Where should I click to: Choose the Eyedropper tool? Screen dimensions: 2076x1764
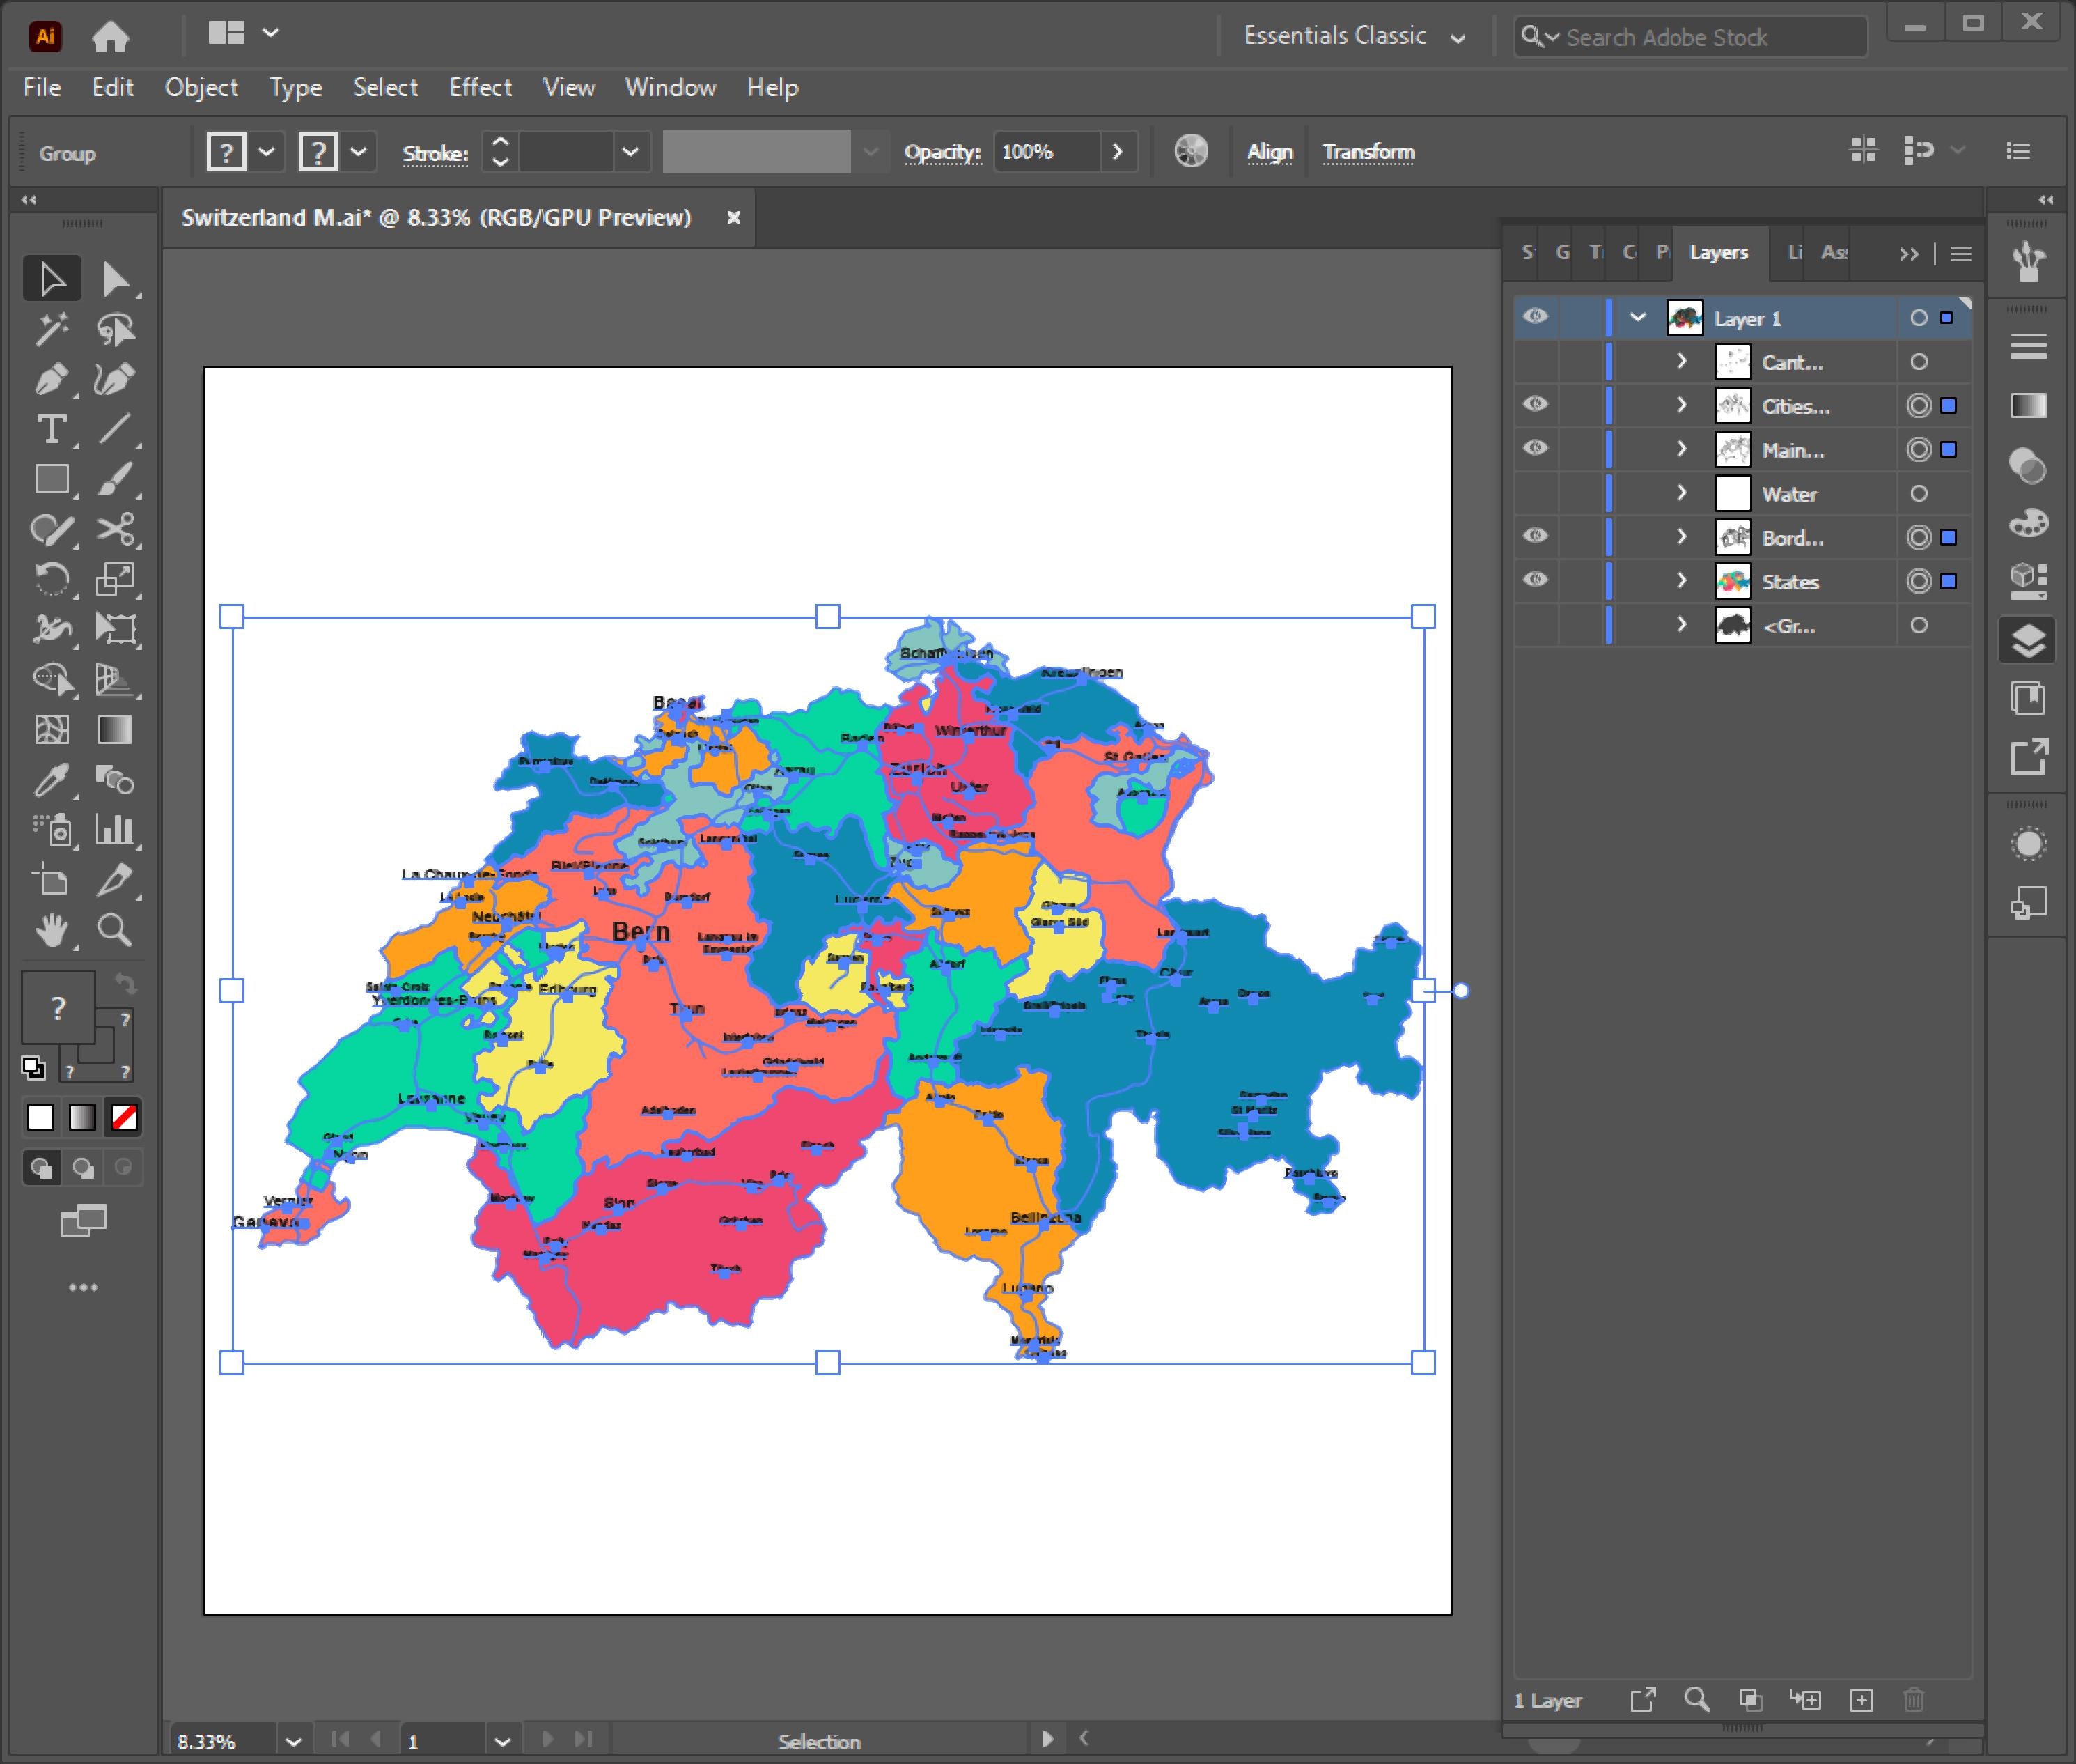pyautogui.click(x=52, y=781)
